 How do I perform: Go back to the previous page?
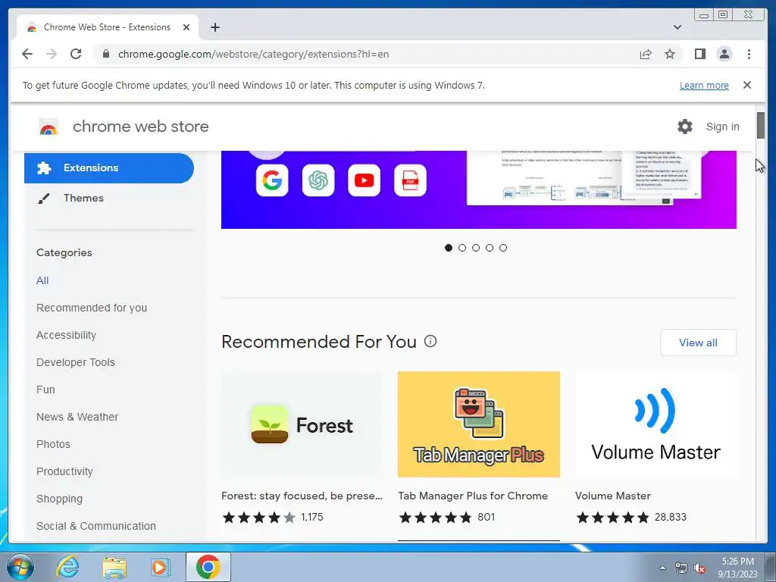27,54
